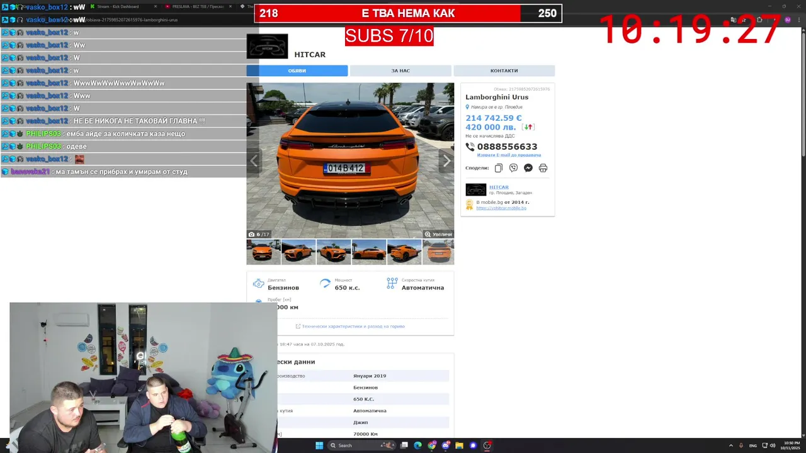Click the Lamborghini Urus listing title
Screen dimensions: 806x453
click(497, 97)
